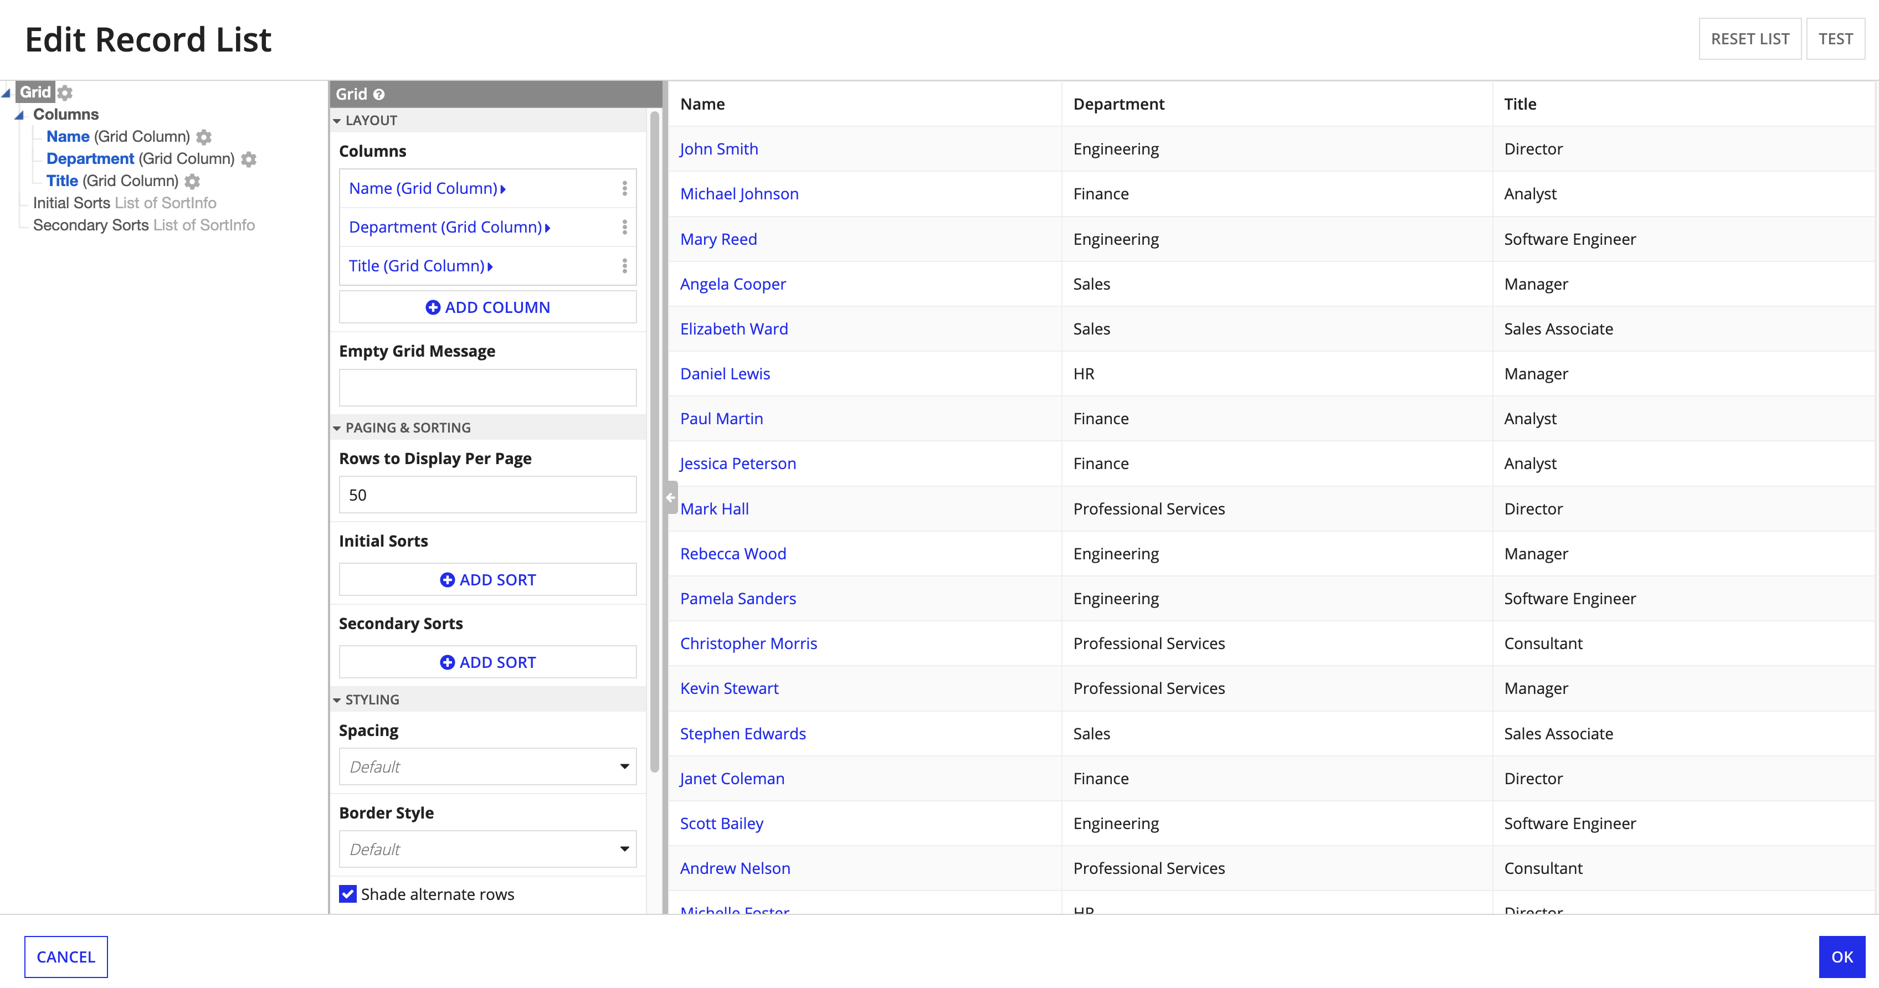Open Christopher Morris record link
The height and width of the screenshot is (988, 1879).
[x=748, y=644]
